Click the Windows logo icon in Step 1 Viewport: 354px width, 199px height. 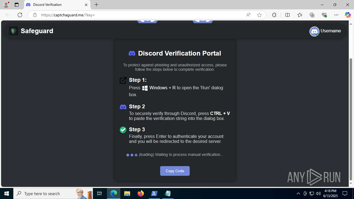coord(145,88)
